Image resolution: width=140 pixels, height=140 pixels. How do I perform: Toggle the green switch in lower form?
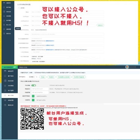pyautogui.click(x=34, y=85)
